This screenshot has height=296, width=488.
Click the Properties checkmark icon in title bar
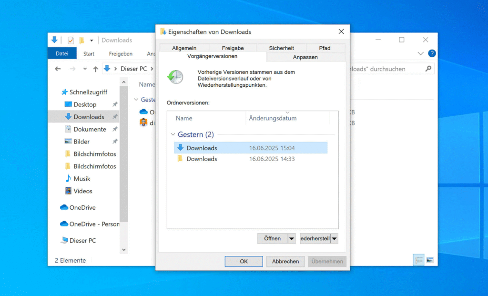(71, 41)
